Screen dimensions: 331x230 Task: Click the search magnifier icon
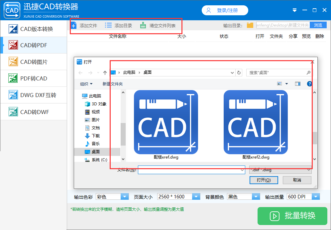pyautogui.click(x=308, y=73)
